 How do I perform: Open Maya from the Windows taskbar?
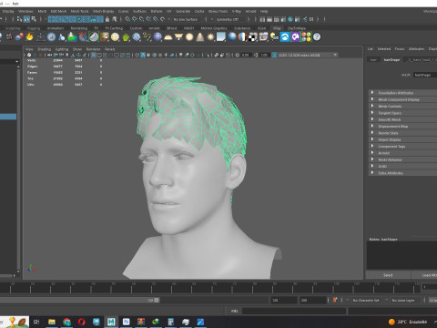pos(111,322)
